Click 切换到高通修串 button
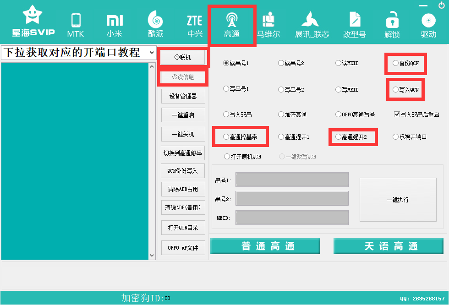Screen dimensions: 449x305 tap(183, 153)
